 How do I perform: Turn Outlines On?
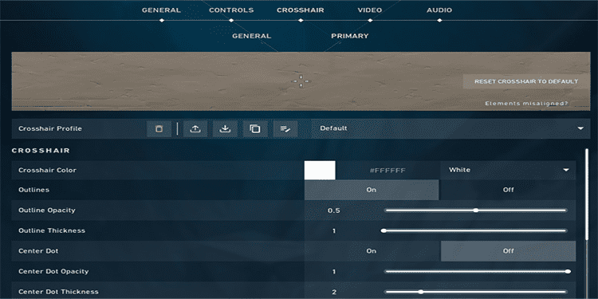pos(372,190)
